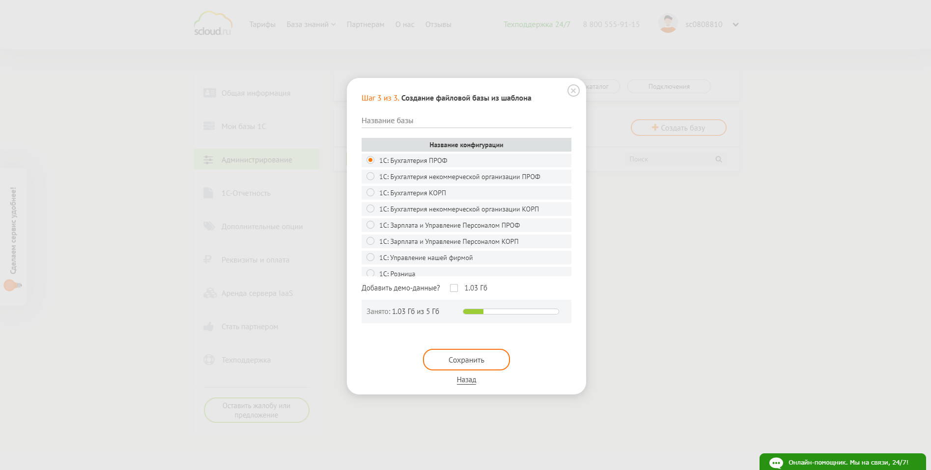Click the Общая информация sidebar icon
The height and width of the screenshot is (470, 931).
[x=210, y=93]
